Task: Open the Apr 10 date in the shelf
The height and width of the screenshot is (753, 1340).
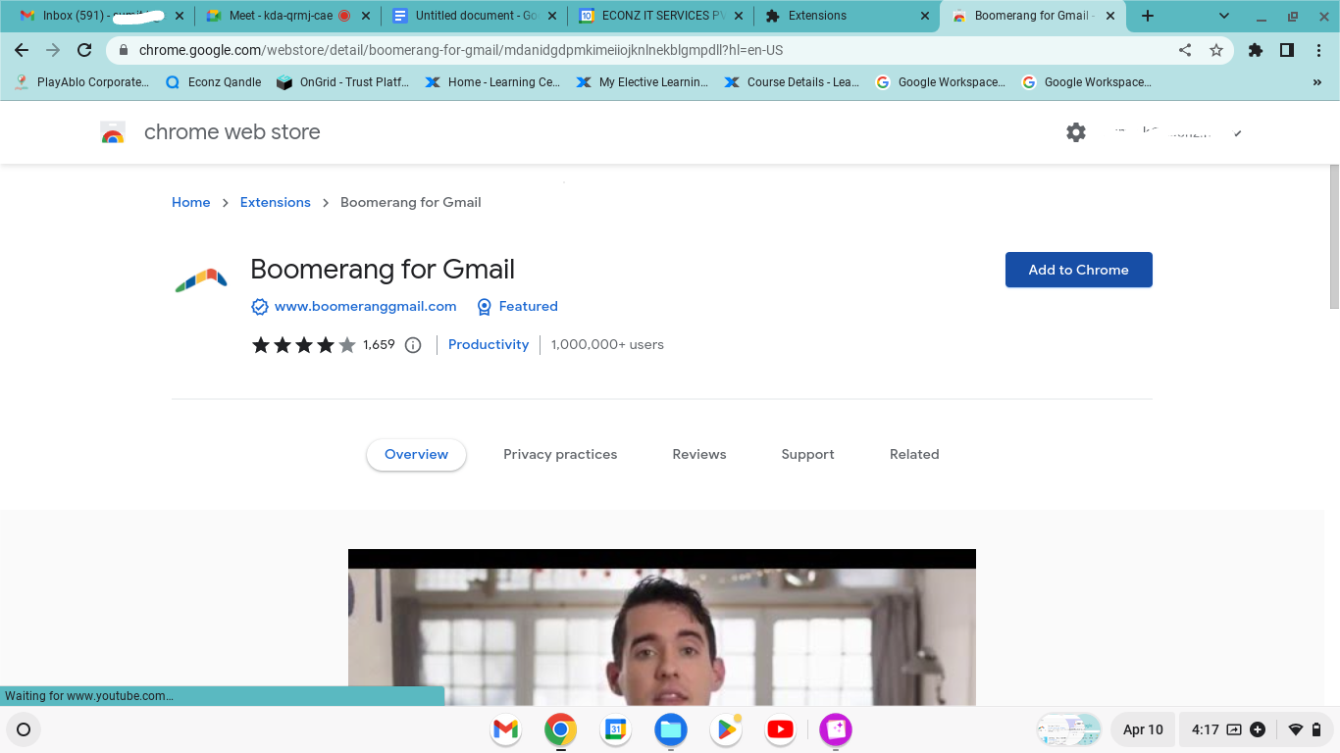Action: click(x=1143, y=729)
